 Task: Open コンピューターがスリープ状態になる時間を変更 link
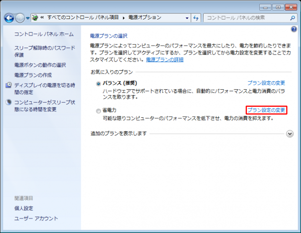(x=45, y=106)
